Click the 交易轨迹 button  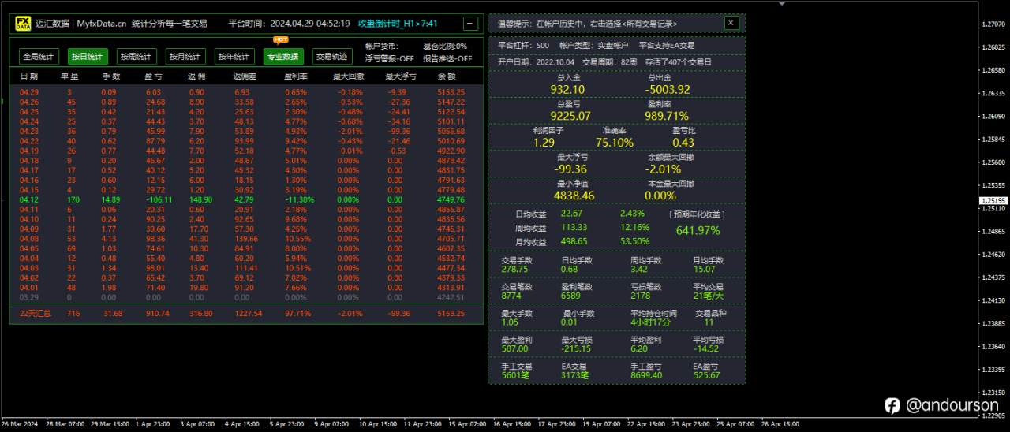pyautogui.click(x=331, y=57)
